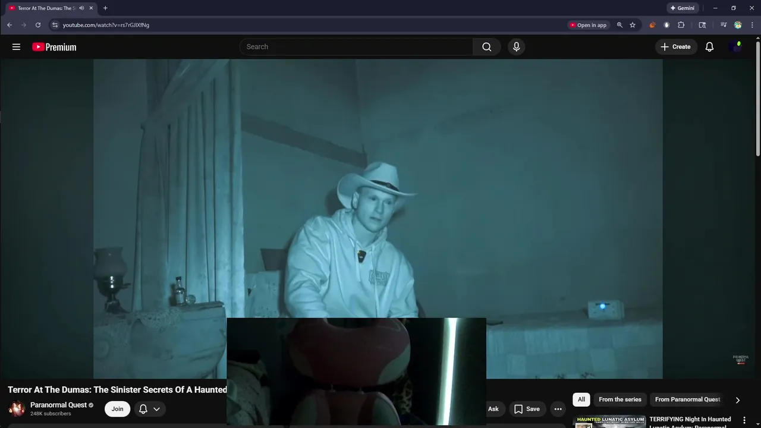Open the Paranormal Quest channel avatar
This screenshot has width=761, height=428.
pos(17,409)
